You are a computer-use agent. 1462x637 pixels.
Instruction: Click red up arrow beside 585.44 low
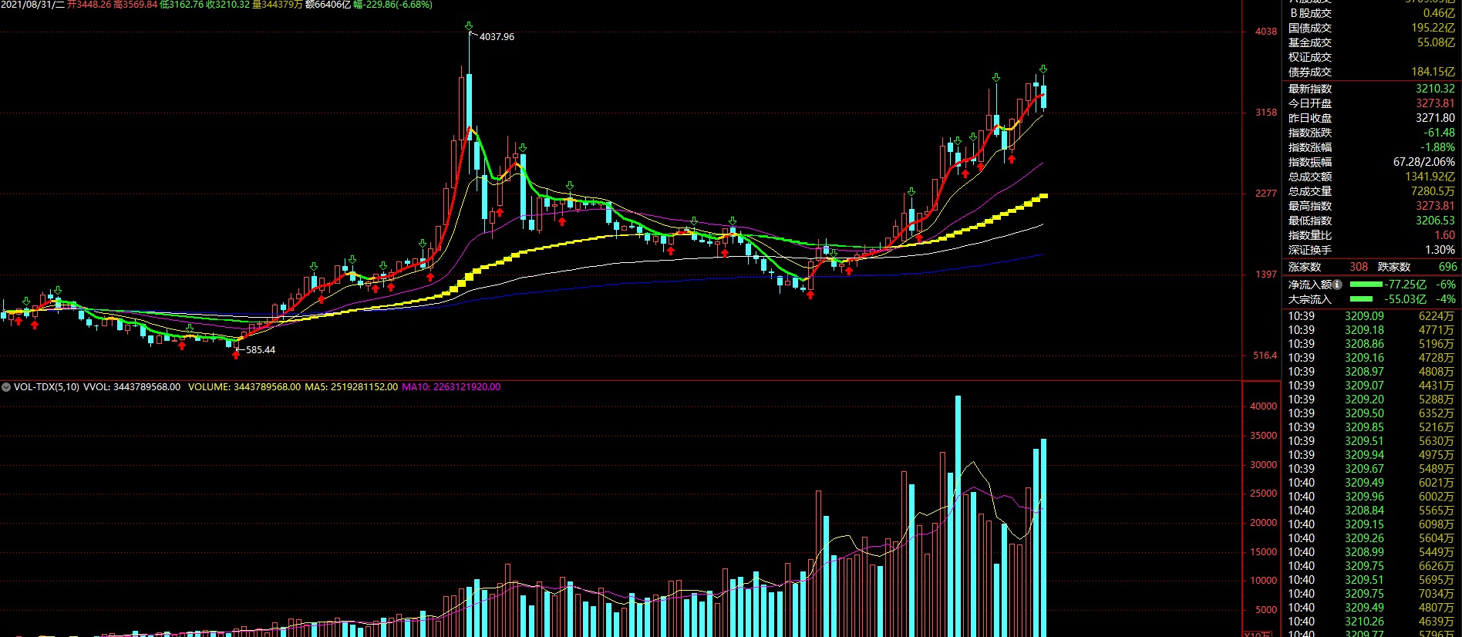pyautogui.click(x=236, y=355)
